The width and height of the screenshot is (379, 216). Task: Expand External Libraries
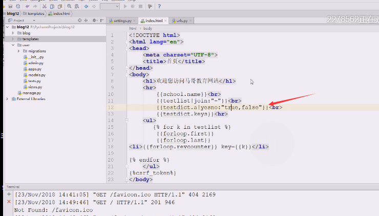(x=8, y=99)
